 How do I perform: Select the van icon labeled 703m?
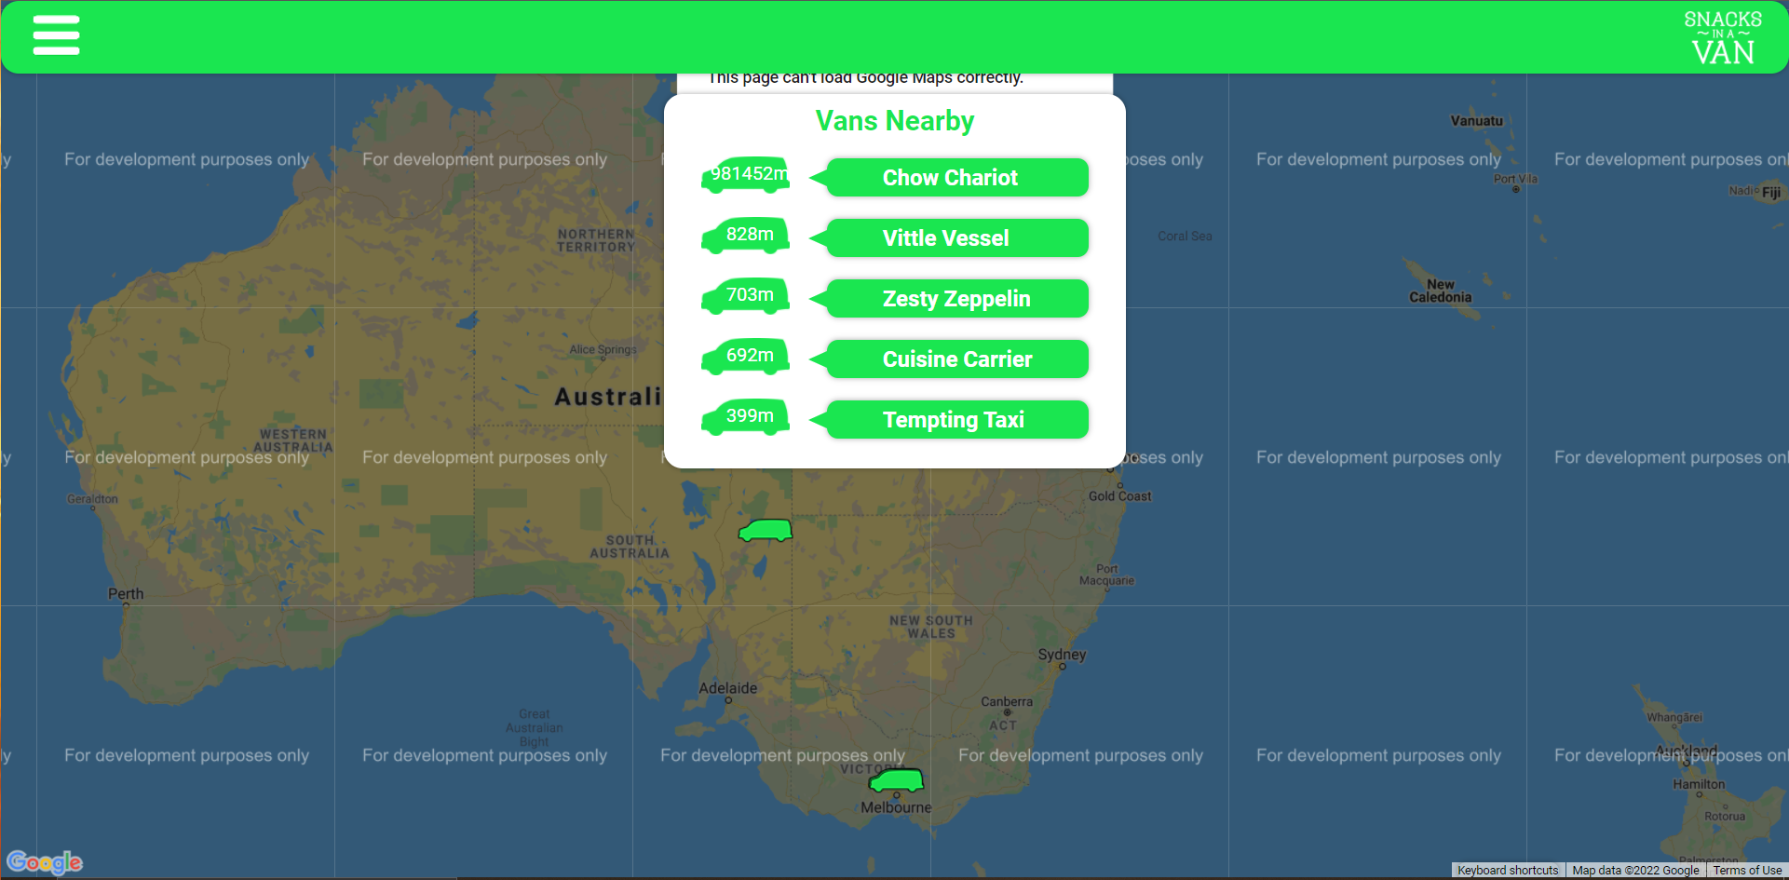click(745, 295)
